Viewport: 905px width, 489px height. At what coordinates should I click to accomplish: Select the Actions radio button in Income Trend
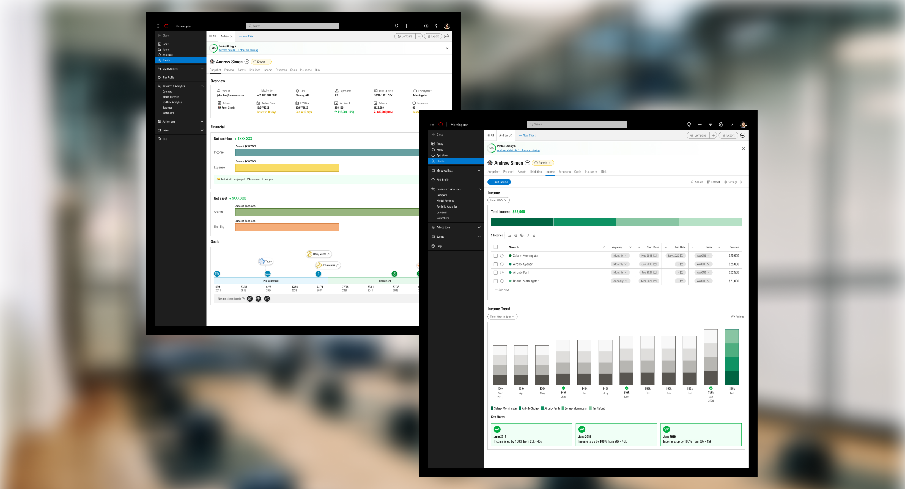(x=733, y=317)
